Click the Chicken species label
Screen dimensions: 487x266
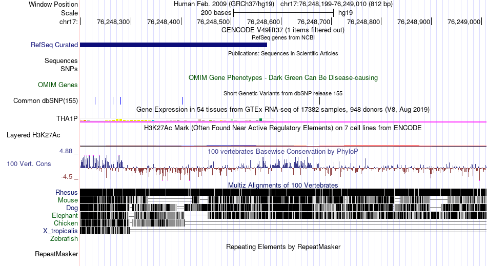(66, 223)
